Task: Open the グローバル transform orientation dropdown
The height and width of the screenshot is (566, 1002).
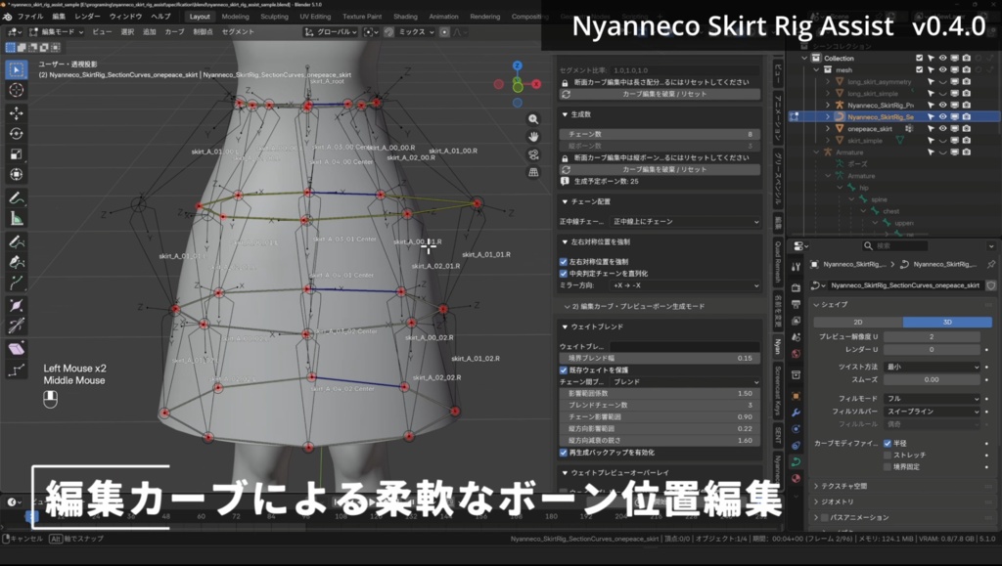Action: point(331,32)
